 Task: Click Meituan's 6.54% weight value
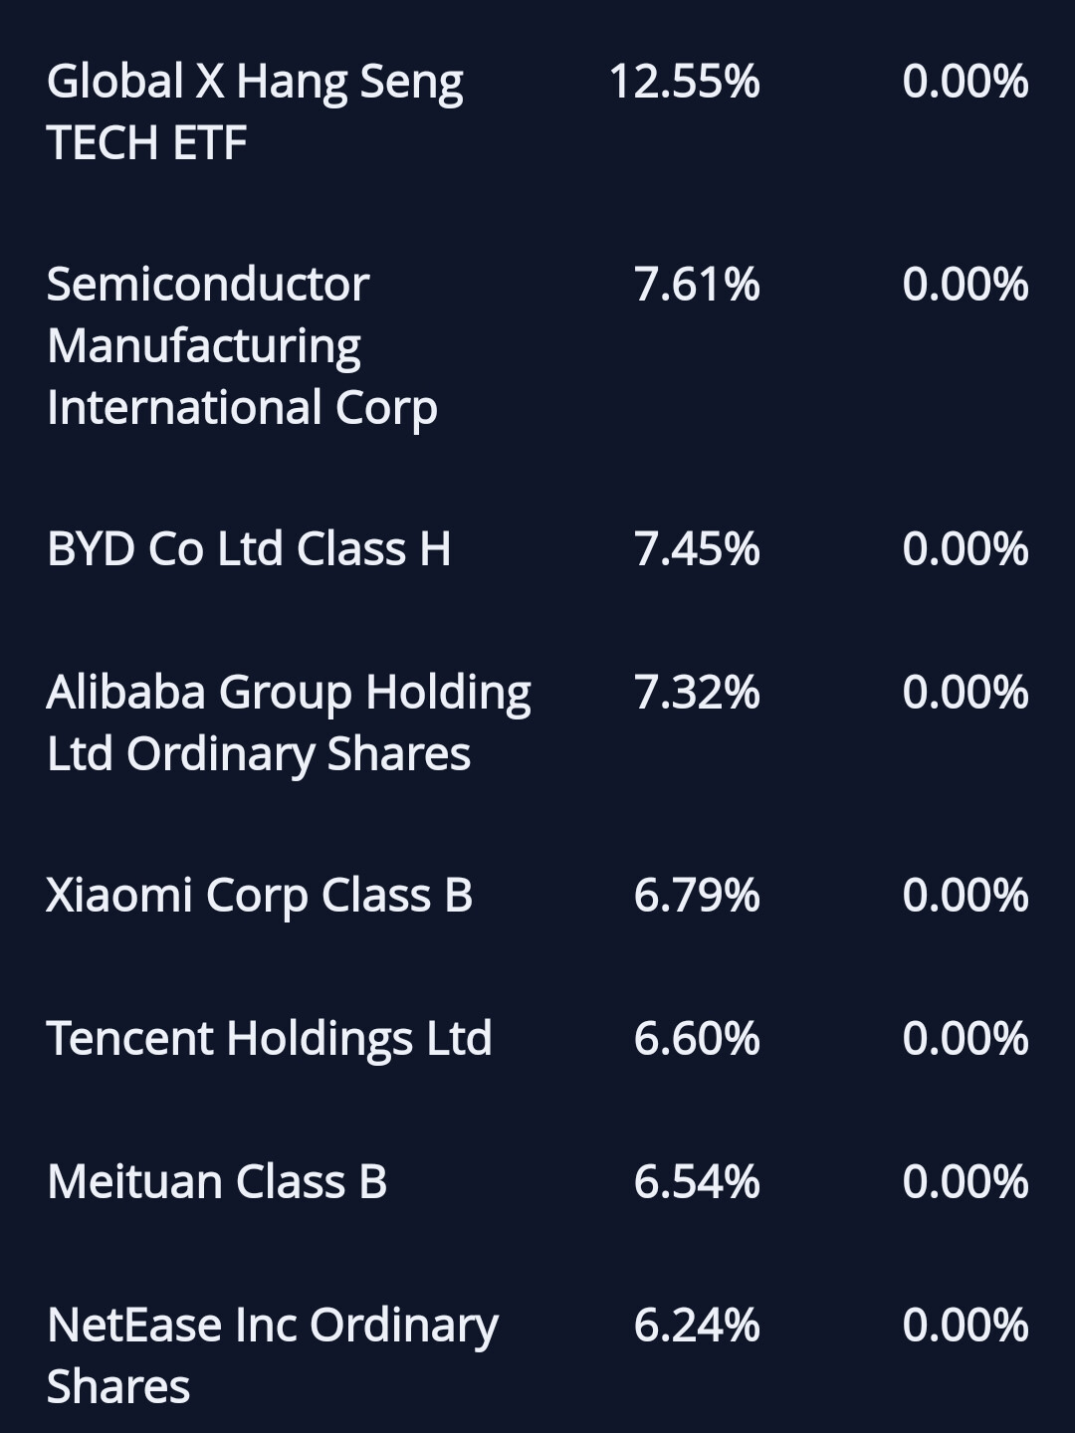[697, 1181]
